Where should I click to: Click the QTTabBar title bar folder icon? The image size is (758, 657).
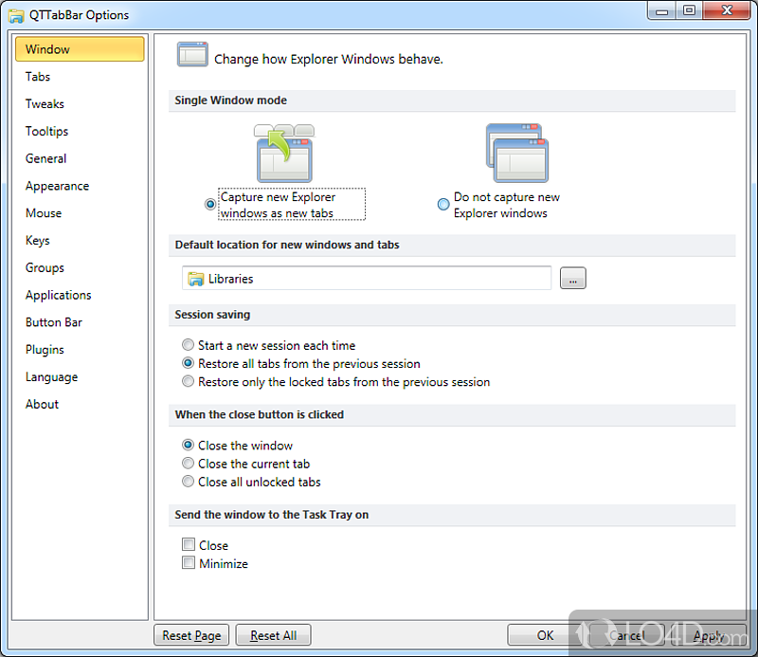click(x=16, y=15)
